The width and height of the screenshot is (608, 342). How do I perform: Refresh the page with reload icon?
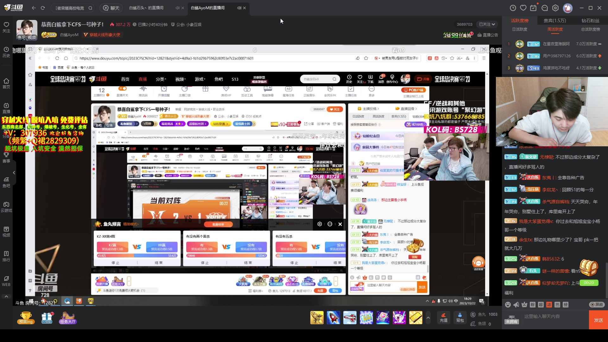point(43,8)
